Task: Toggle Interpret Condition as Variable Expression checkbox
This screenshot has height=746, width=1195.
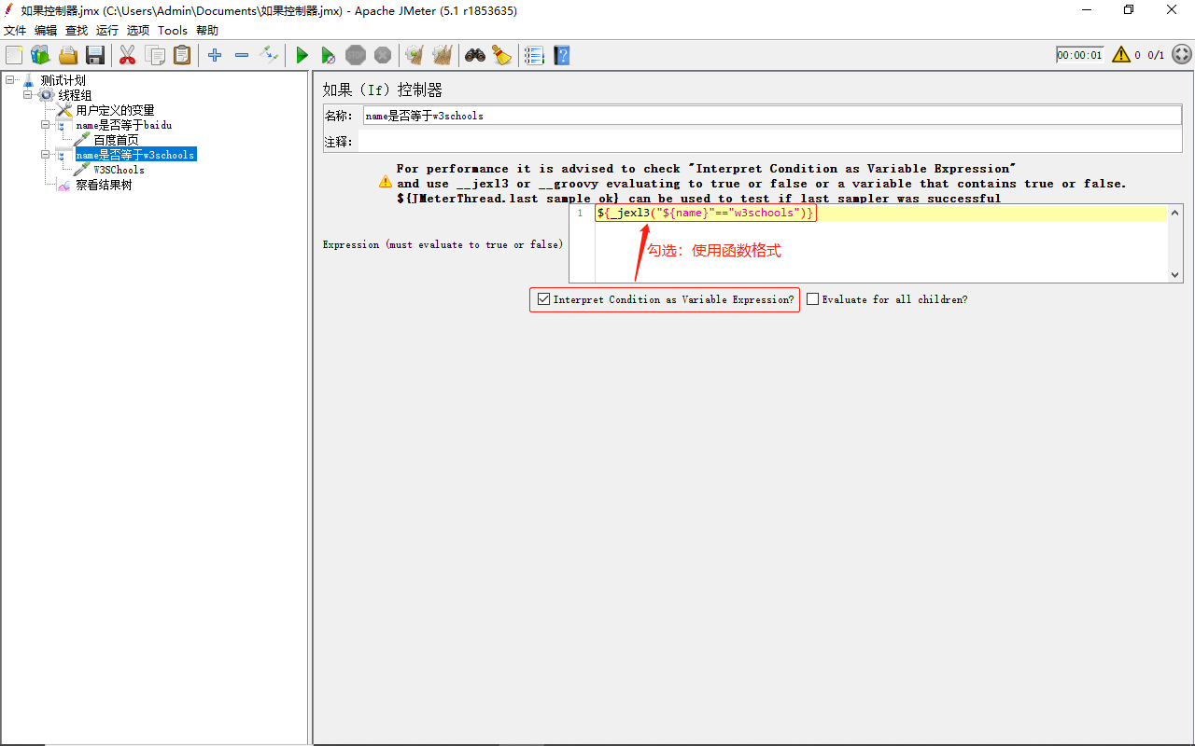Action: point(544,299)
